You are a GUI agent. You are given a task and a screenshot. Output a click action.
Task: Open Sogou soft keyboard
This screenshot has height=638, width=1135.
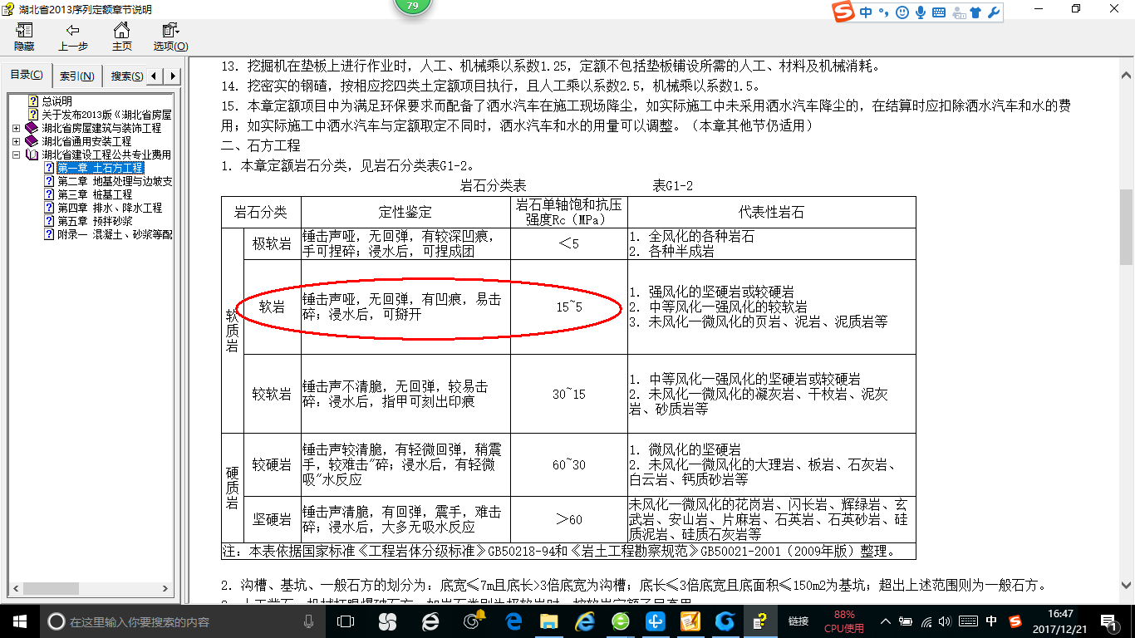pyautogui.click(x=939, y=12)
